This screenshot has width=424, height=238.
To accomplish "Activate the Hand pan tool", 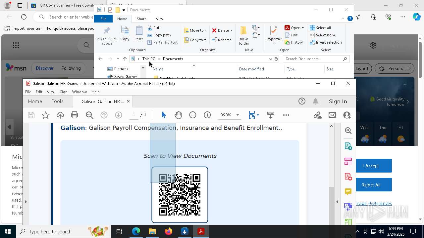I will tap(178, 115).
